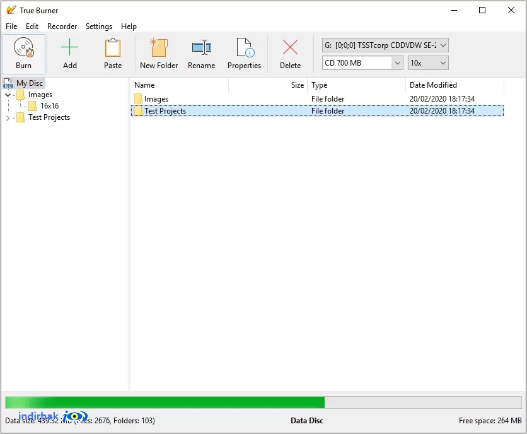Open the Settings menu
Screen dimensions: 527x434
99,26
